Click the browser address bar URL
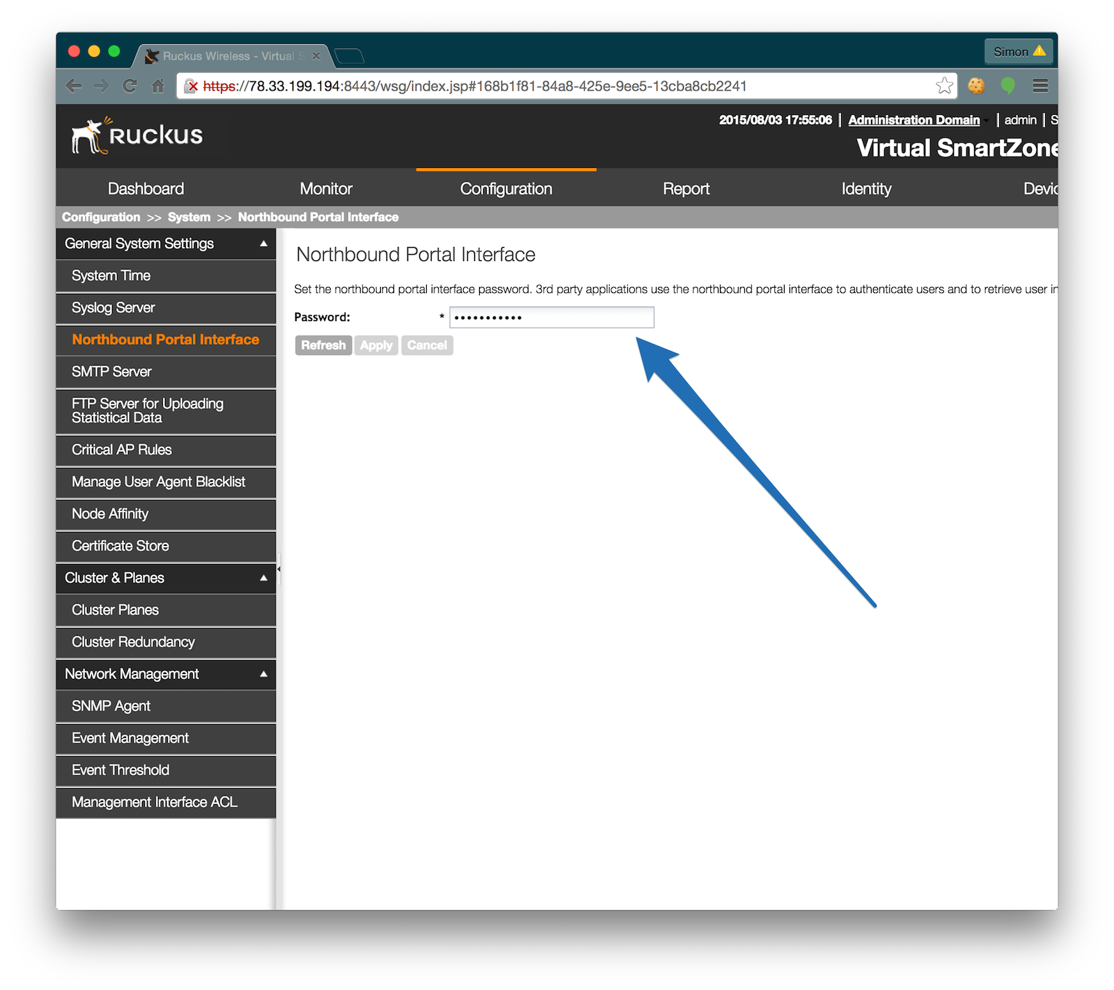This screenshot has width=1114, height=990. [475, 86]
